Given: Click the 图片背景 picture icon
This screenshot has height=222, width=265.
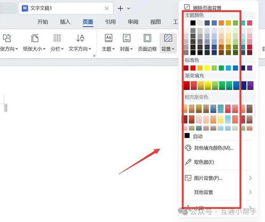Looking at the screenshot, I should [188, 178].
